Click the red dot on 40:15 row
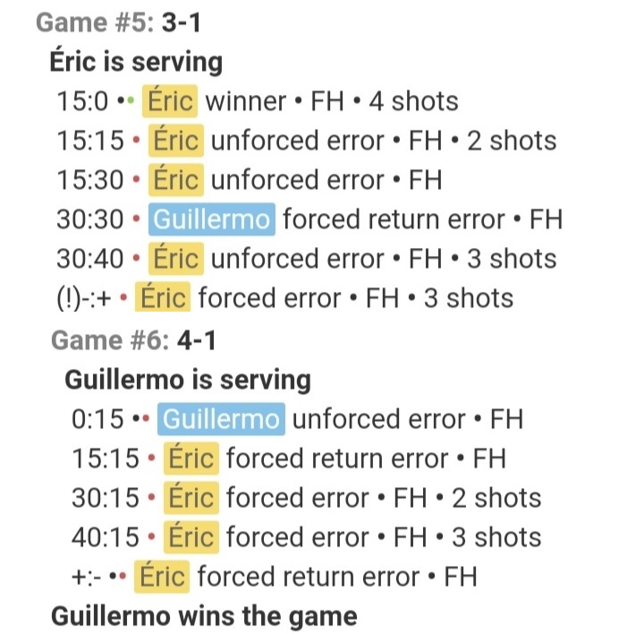This screenshot has width=644, height=634. click(x=151, y=537)
